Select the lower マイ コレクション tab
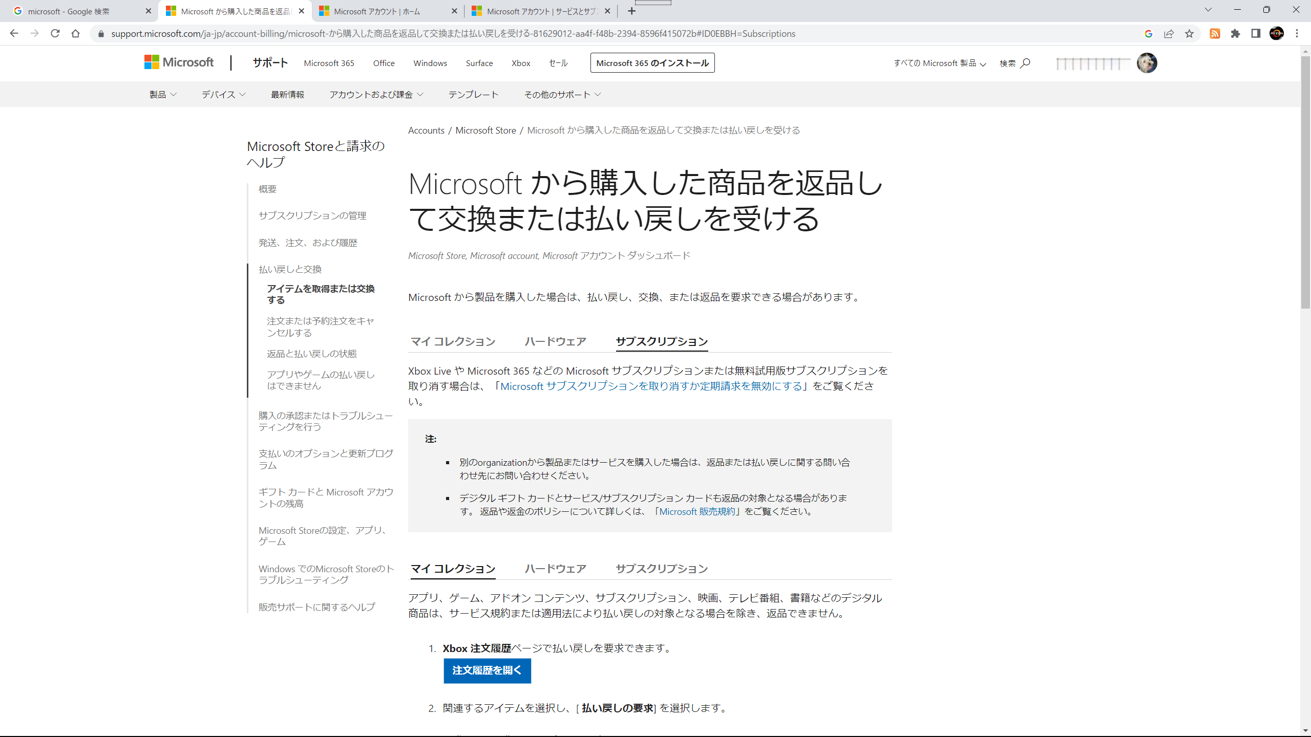This screenshot has height=737, width=1311. [x=453, y=569]
